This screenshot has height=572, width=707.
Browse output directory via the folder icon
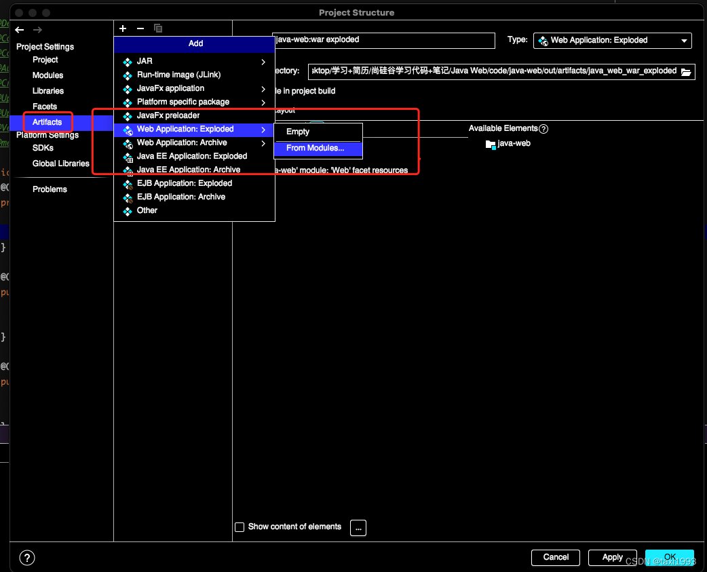pos(687,71)
